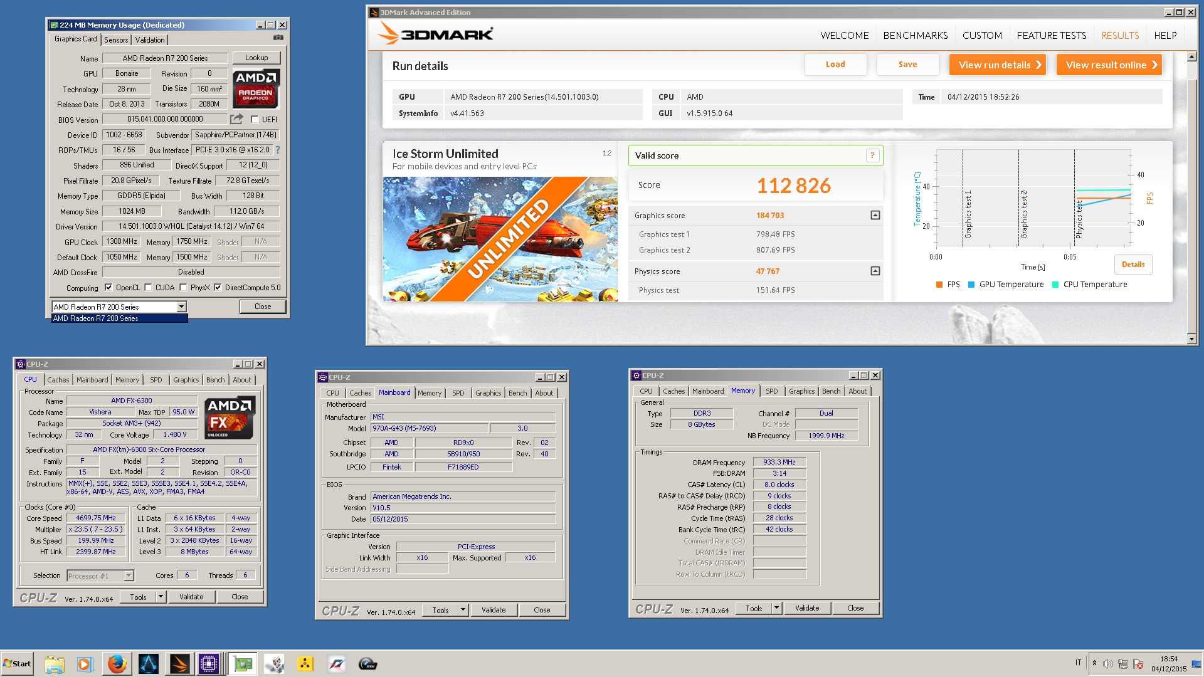
Task: Click the teal CPU Temperature legend swatch
Action: (1055, 285)
